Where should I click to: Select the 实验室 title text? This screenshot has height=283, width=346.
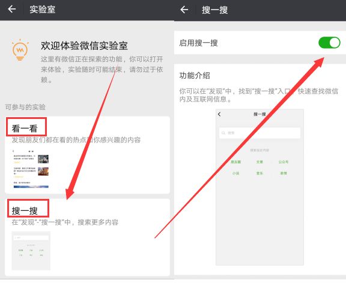(x=43, y=10)
